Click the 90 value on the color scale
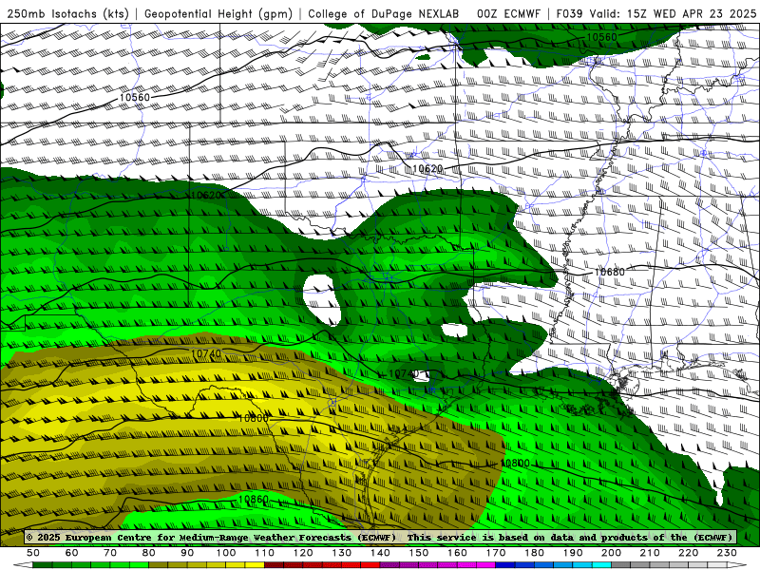This screenshot has height=570, width=760. (187, 553)
